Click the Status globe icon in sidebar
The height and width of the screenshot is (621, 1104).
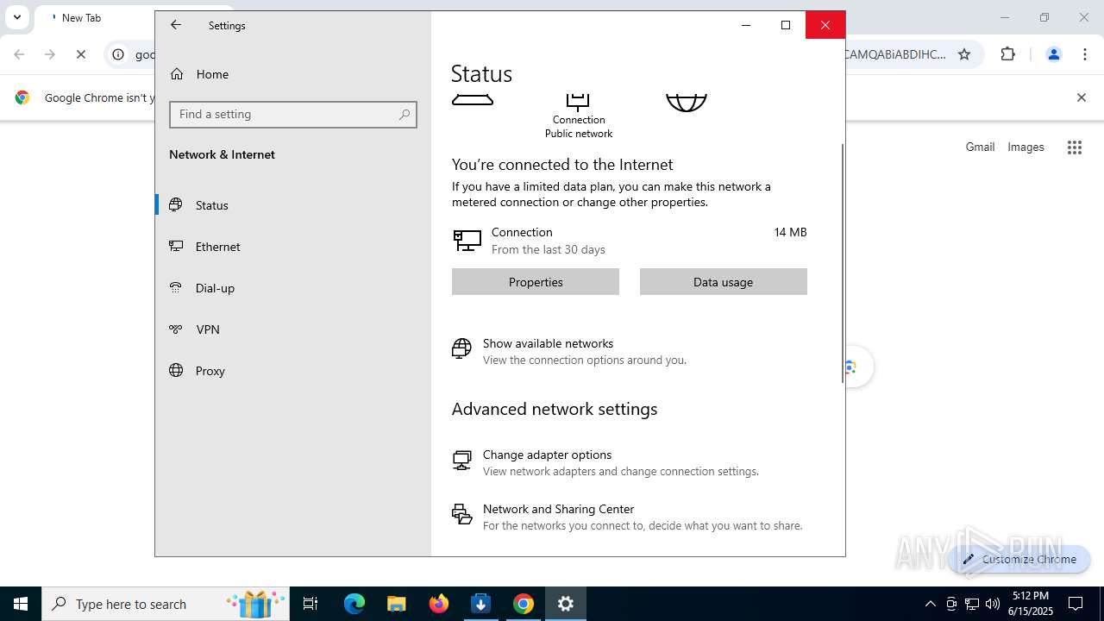click(176, 205)
